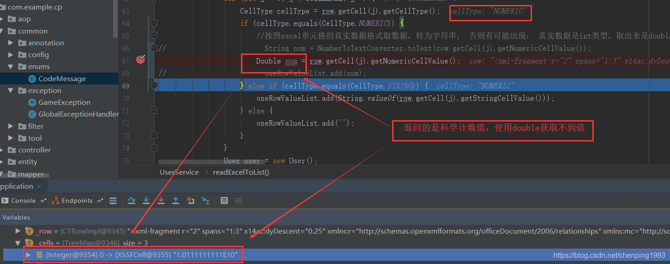This screenshot has width=670, height=264.
Task: Toggle code fold marker at line 69
Action: tap(154, 85)
